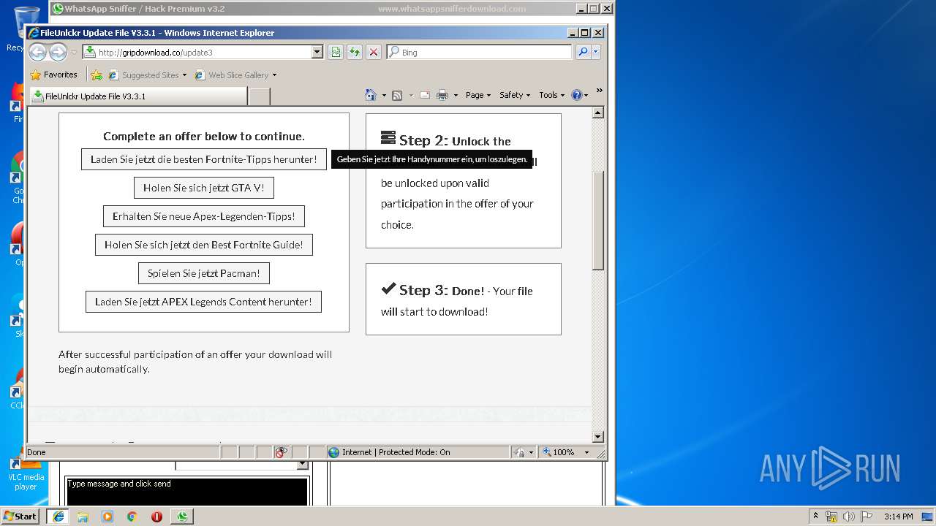Click the Help question mark icon

click(x=576, y=95)
